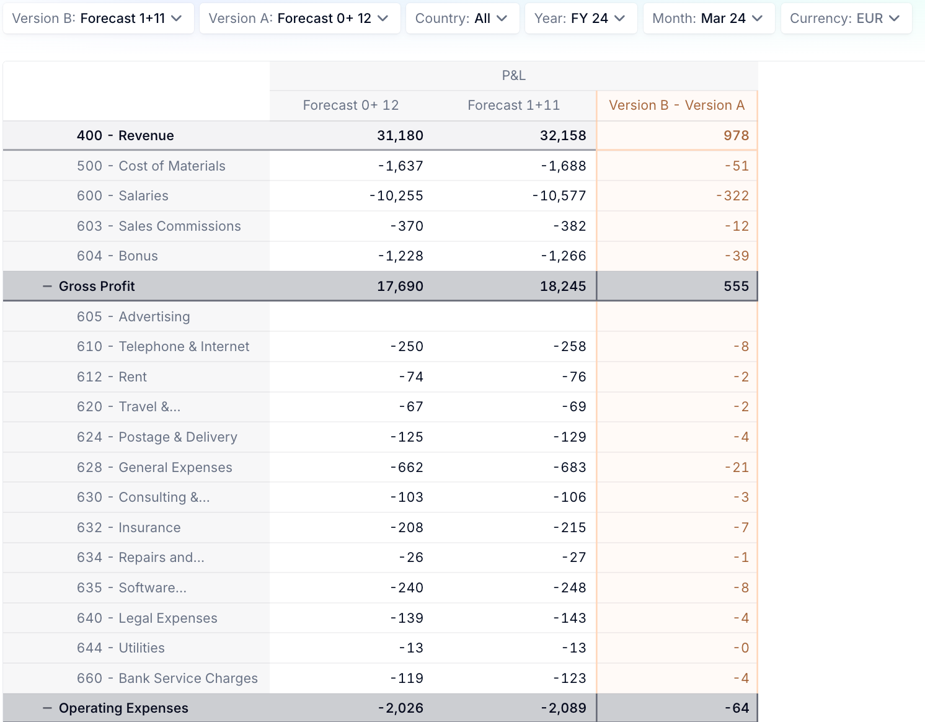Select the 605 - Advertising row label
Screen dimensions: 925x722
(133, 317)
